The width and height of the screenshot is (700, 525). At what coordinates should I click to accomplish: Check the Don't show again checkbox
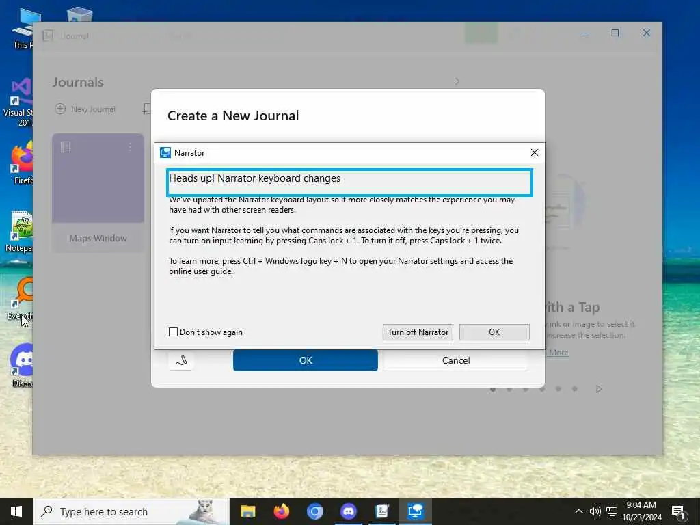pos(173,332)
